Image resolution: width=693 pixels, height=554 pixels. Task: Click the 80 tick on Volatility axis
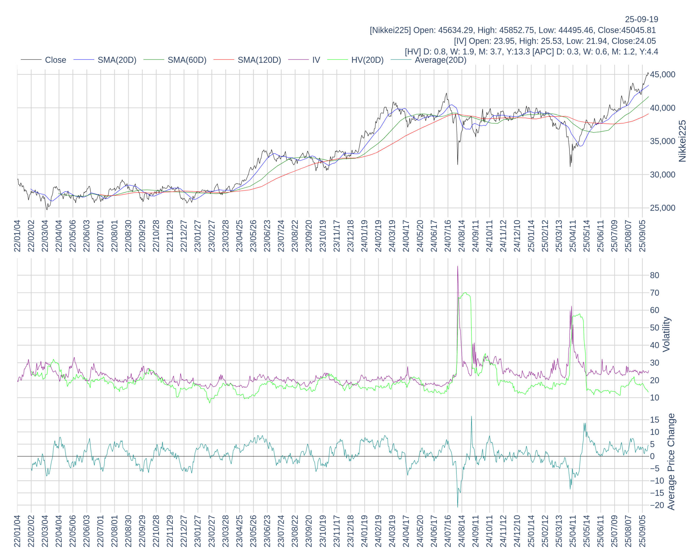click(x=655, y=275)
